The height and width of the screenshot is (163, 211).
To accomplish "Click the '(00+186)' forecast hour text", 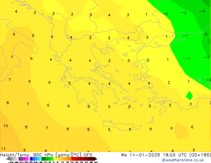I will coord(200,155).
